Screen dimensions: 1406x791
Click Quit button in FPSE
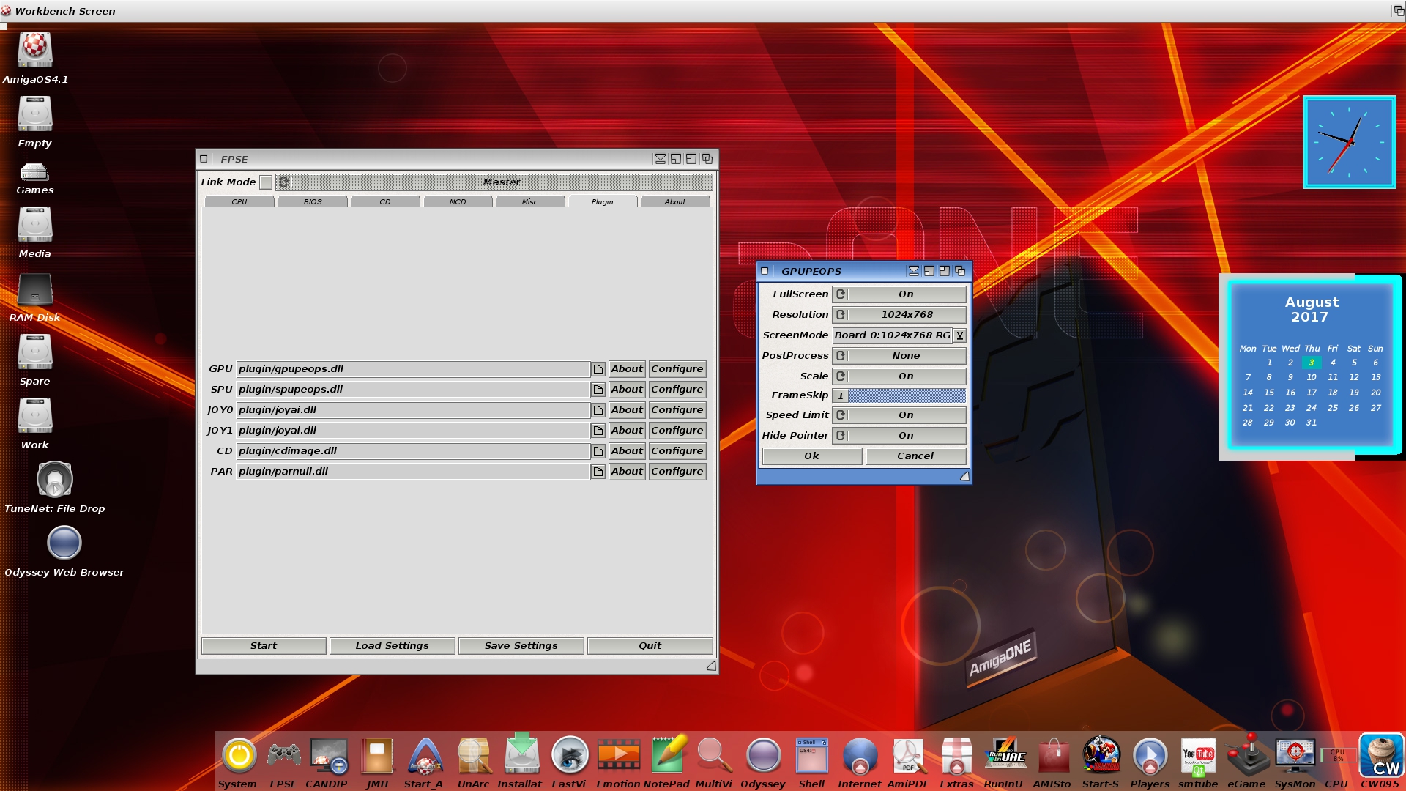pyautogui.click(x=650, y=646)
